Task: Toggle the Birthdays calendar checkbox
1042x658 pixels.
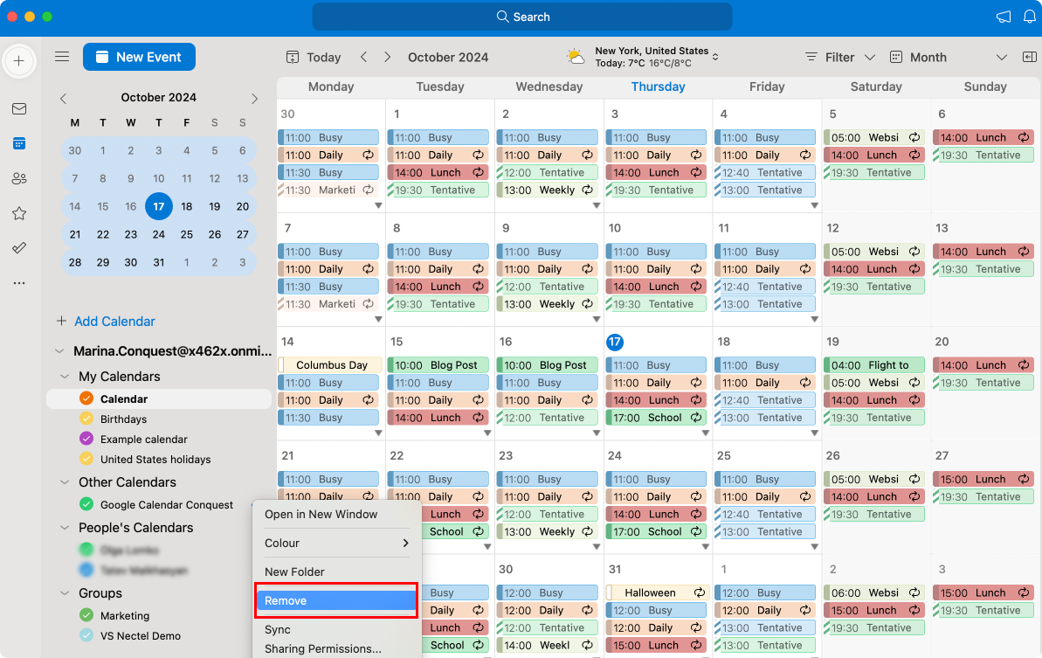Action: click(x=86, y=419)
